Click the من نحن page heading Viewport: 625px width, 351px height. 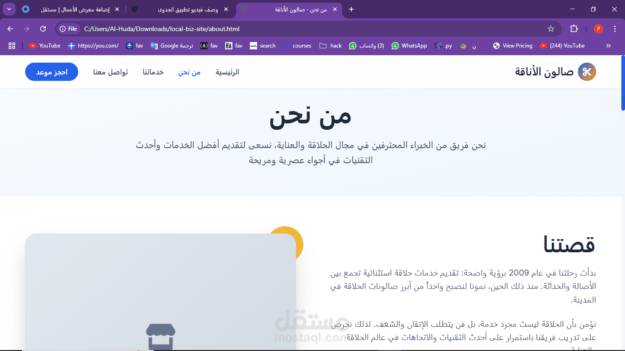click(310, 116)
